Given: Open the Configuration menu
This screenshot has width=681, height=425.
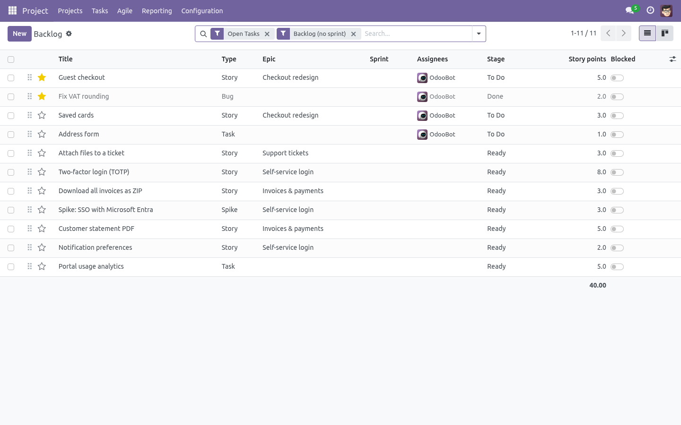Looking at the screenshot, I should coord(202,10).
